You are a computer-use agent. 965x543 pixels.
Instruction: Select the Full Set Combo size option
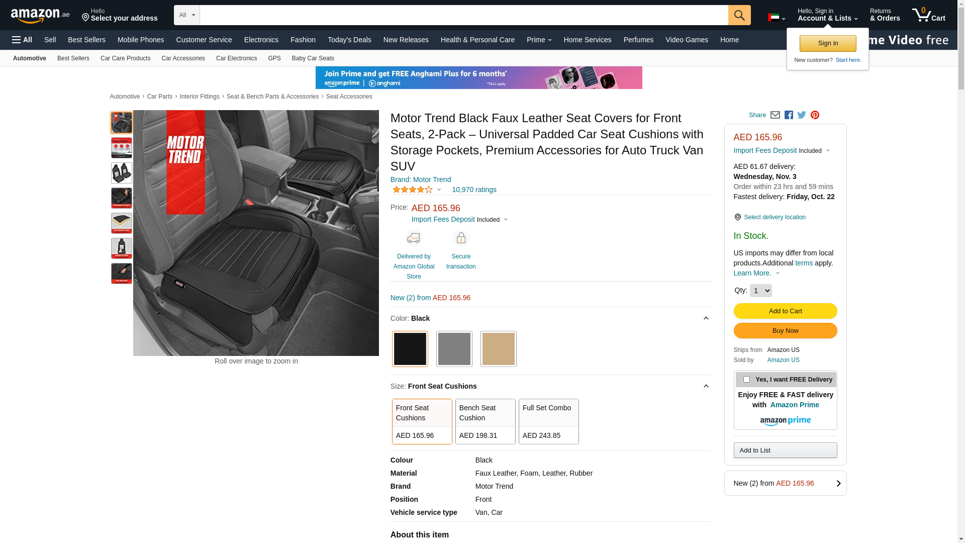click(548, 421)
